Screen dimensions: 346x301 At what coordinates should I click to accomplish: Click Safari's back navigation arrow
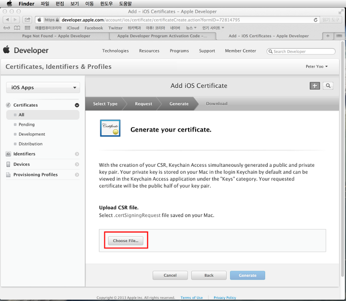click(7, 20)
